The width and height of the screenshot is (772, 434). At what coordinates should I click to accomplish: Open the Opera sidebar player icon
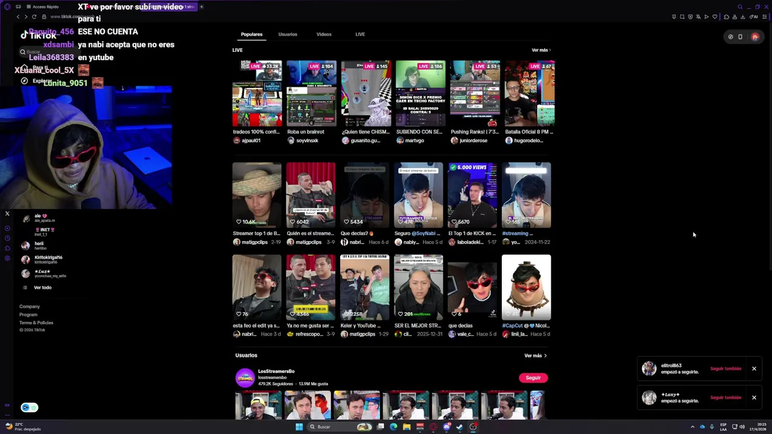click(7, 228)
